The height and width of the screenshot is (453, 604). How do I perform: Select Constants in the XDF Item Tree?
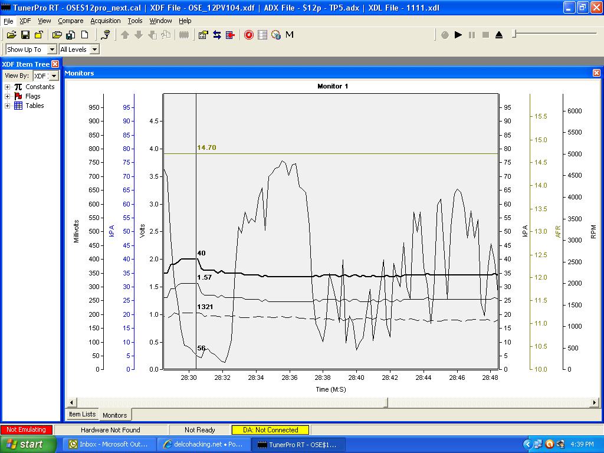40,87
